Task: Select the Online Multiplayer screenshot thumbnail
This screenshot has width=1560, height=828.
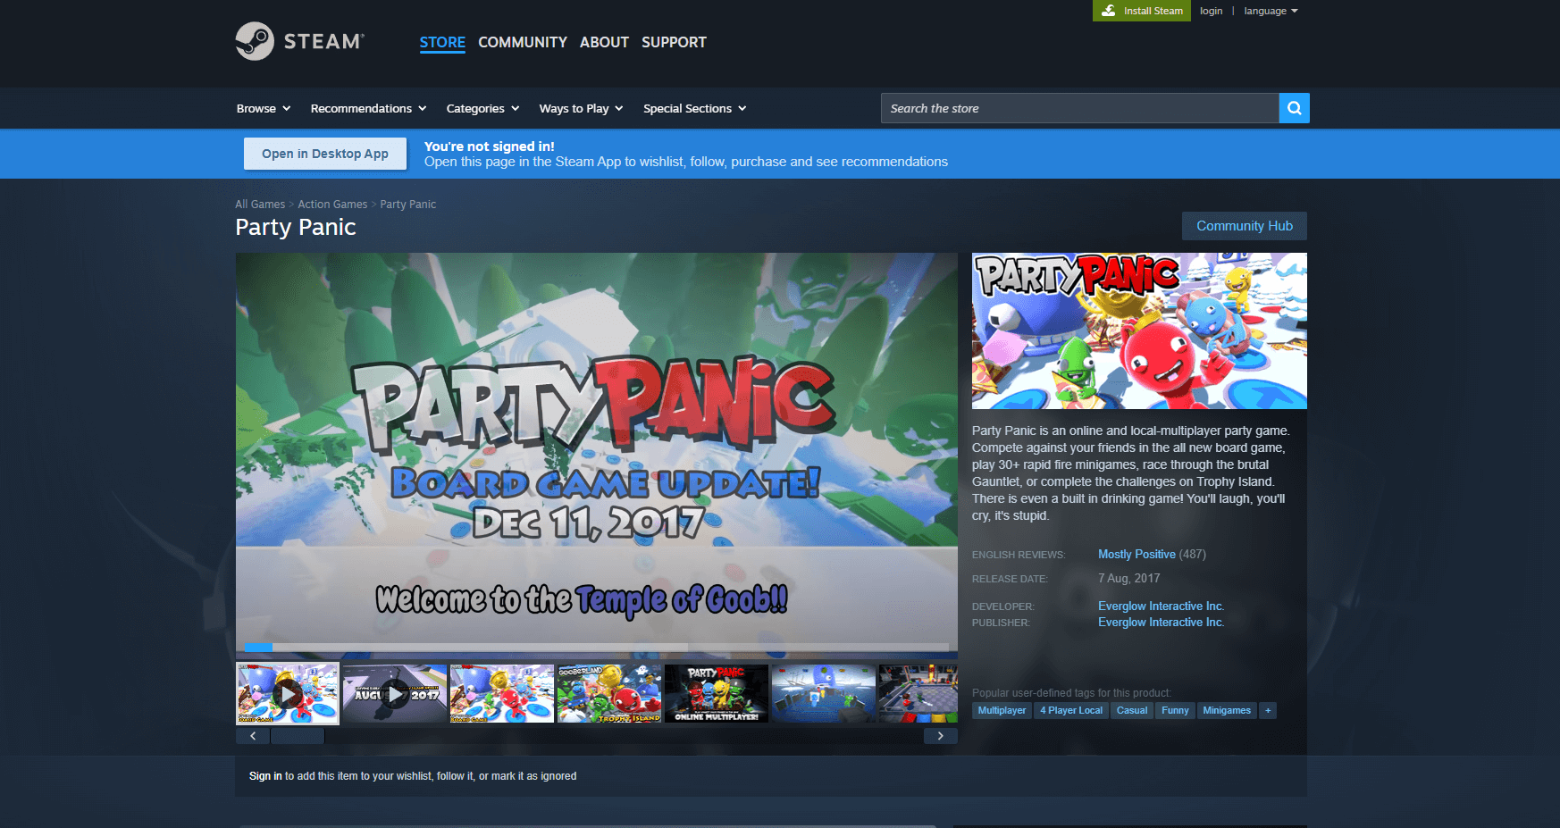Action: pyautogui.click(x=717, y=693)
